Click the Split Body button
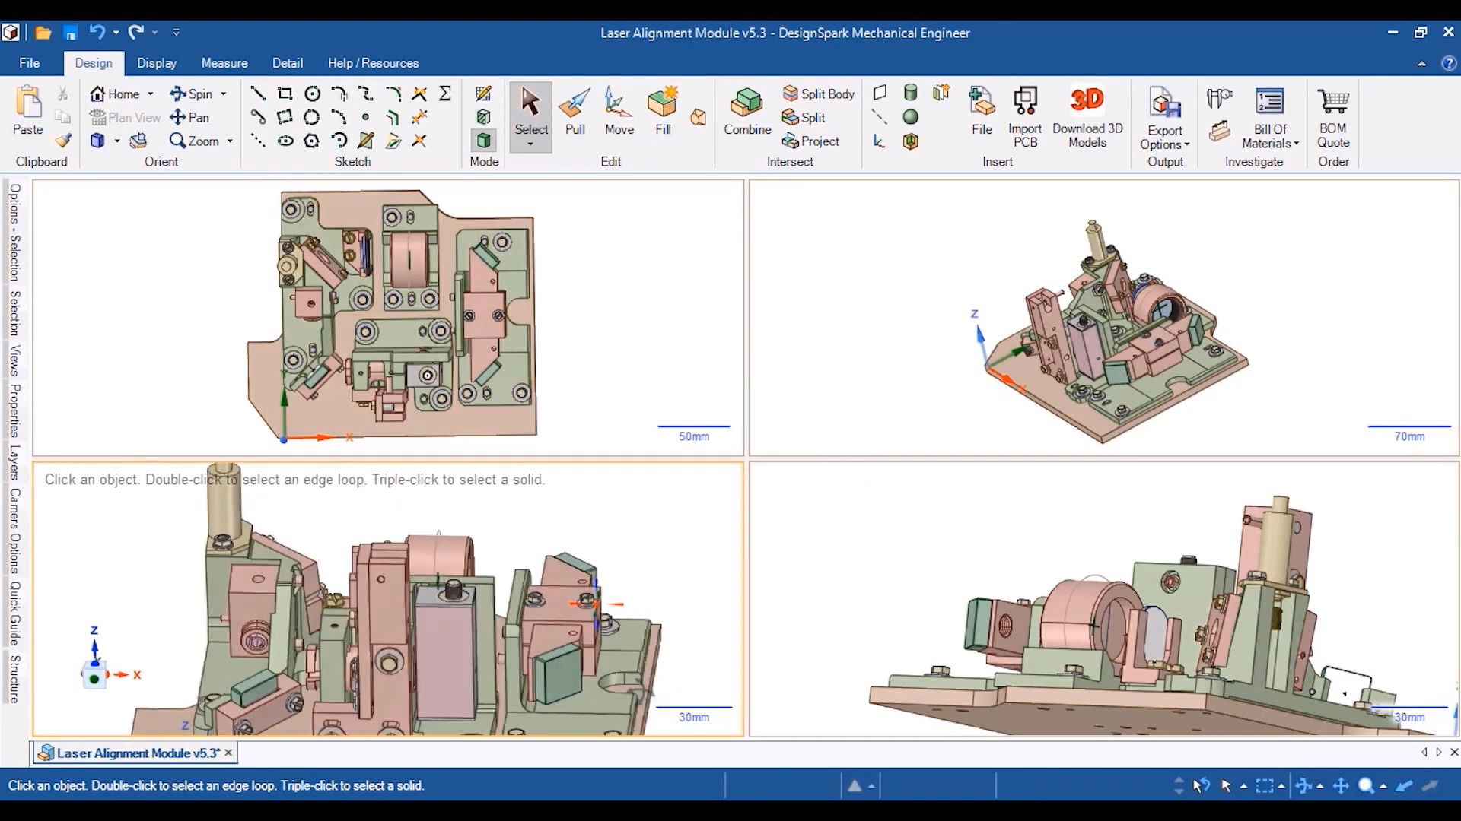The height and width of the screenshot is (821, 1461). [x=819, y=94]
